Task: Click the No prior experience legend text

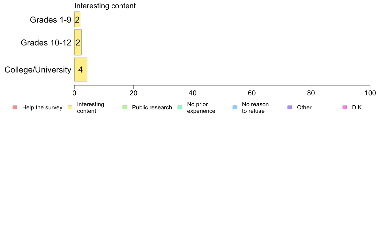Action: [201, 107]
